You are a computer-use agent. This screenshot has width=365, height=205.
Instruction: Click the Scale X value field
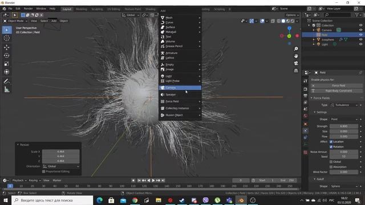[x=61, y=151]
